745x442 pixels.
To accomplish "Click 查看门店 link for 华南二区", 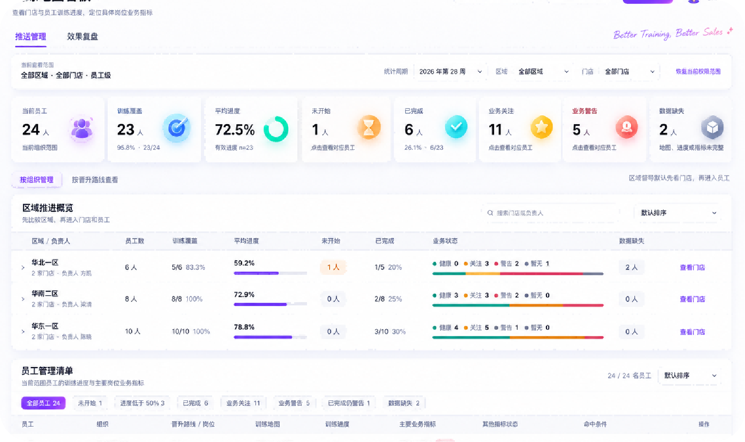I will pos(692,299).
